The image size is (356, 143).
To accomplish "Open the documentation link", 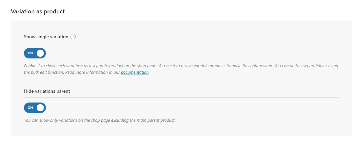I will point(135,72).
